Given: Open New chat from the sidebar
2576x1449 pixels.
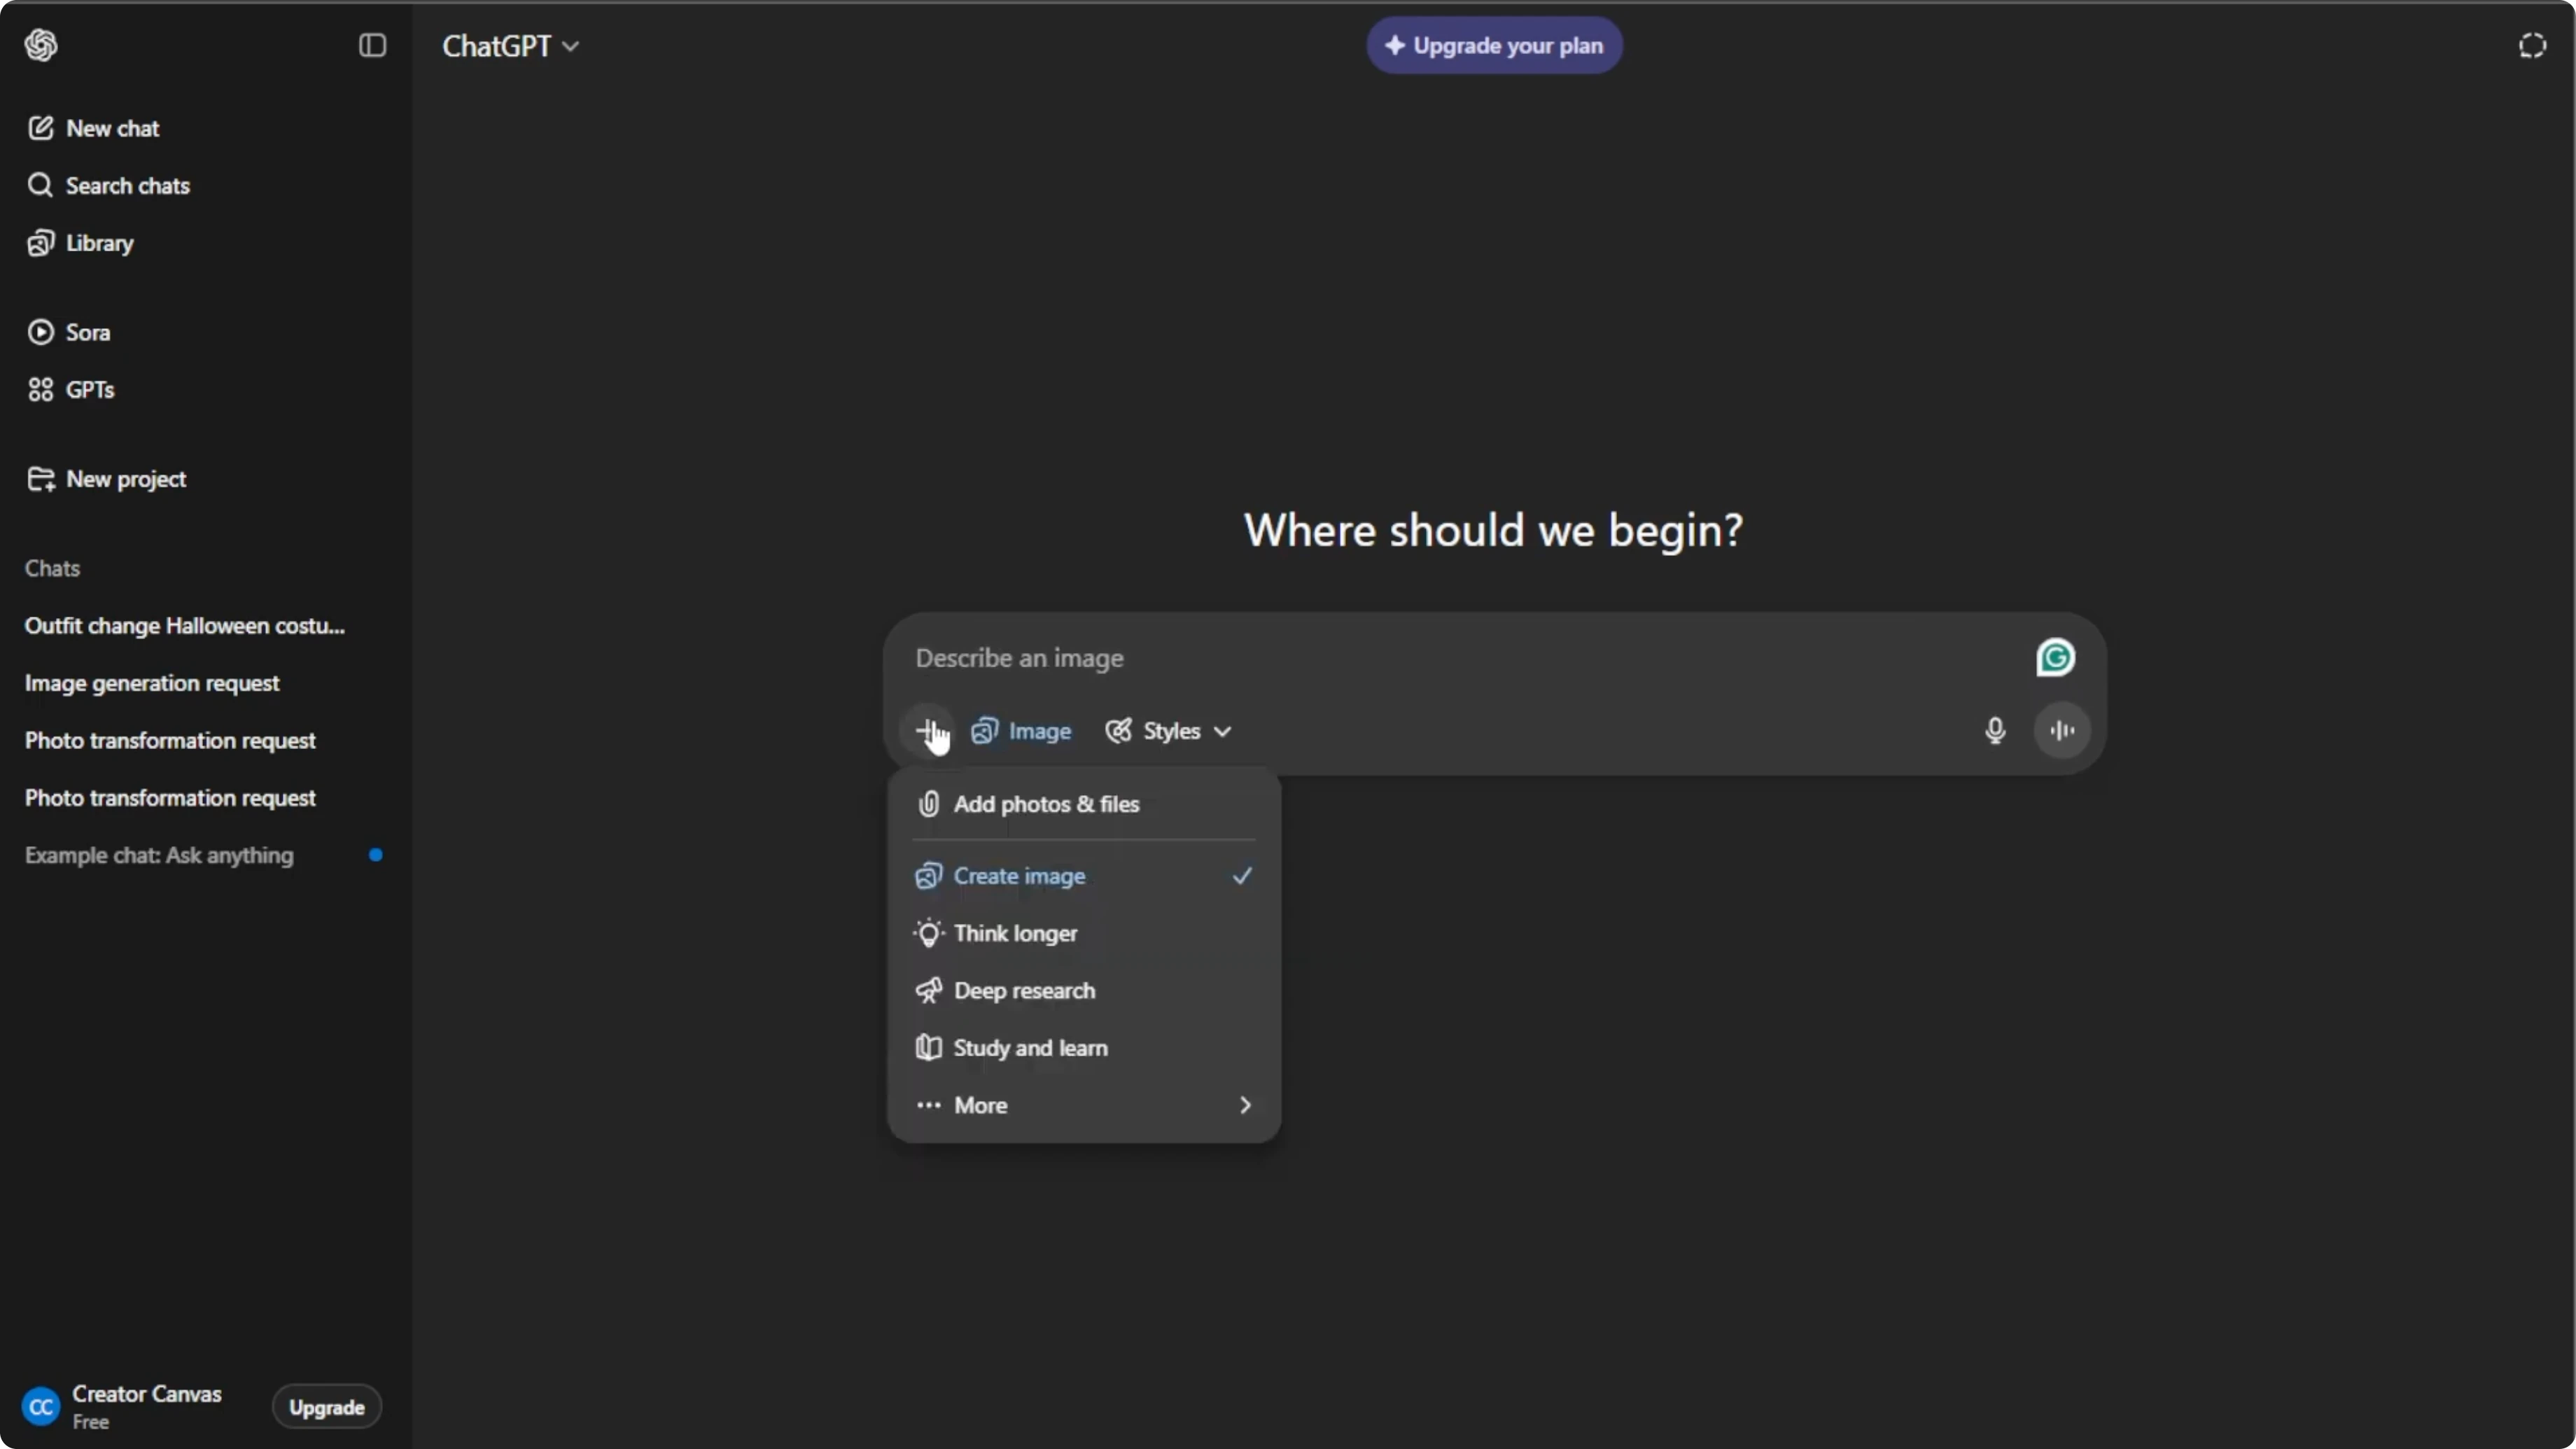Looking at the screenshot, I should 205,128.
